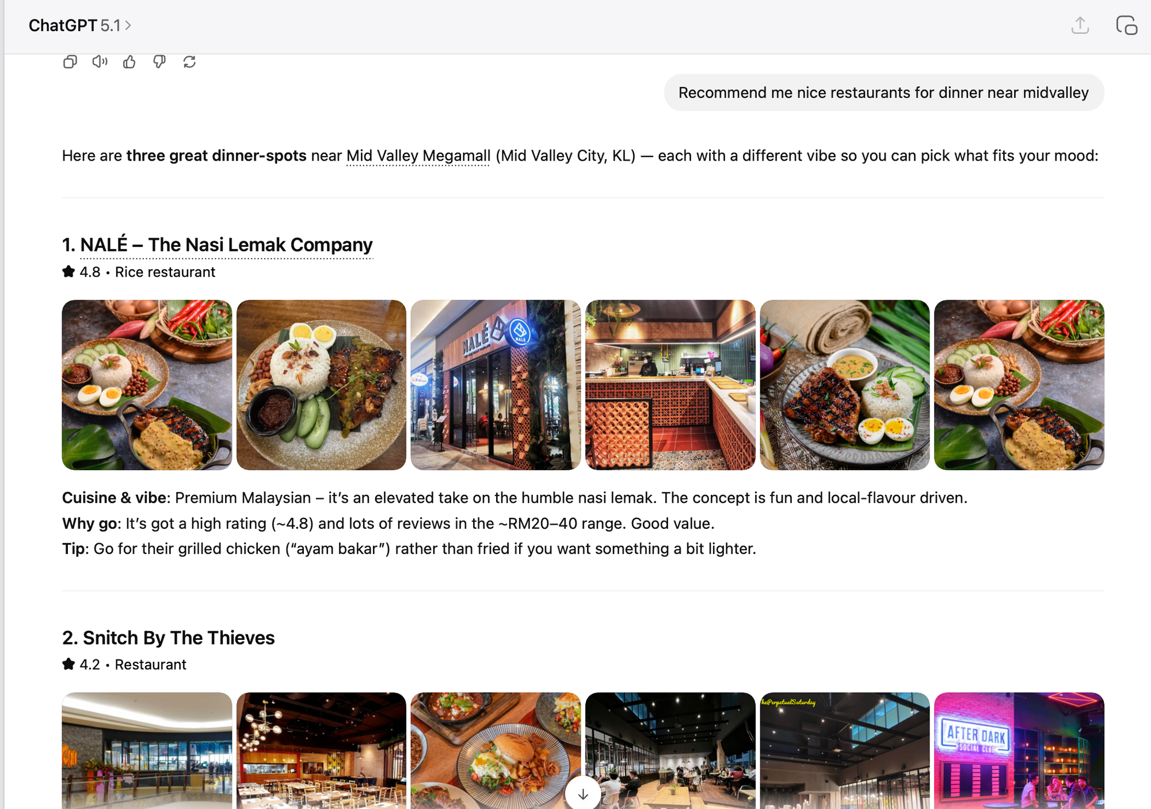
Task: Open the Snitch burger dish photo
Action: pos(496,750)
